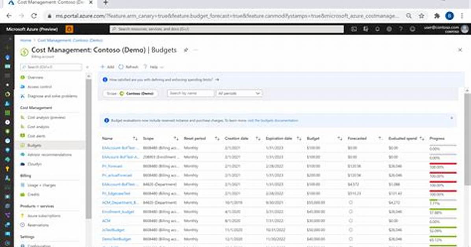Open the ACM budget link
Screen dimensions: 471x247
(106, 221)
